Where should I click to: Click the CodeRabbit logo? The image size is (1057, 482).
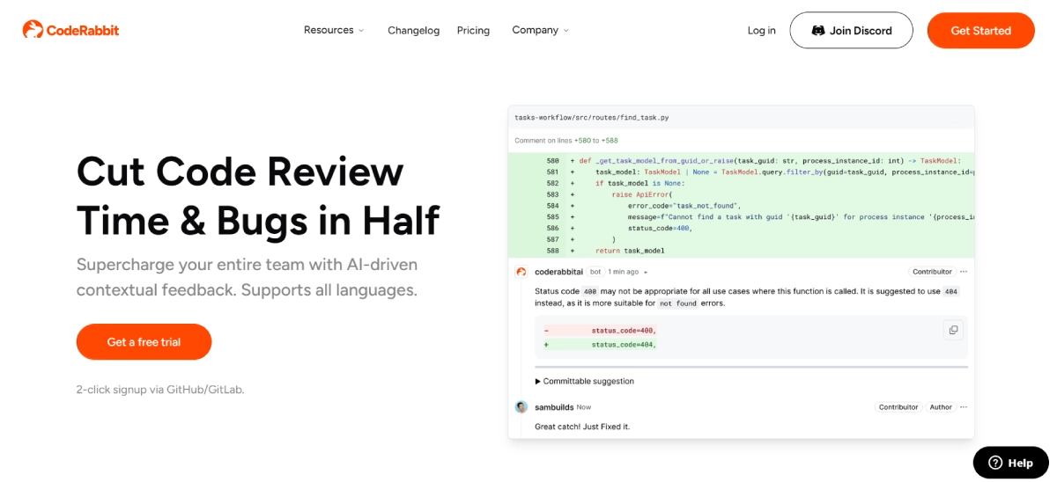(x=70, y=30)
